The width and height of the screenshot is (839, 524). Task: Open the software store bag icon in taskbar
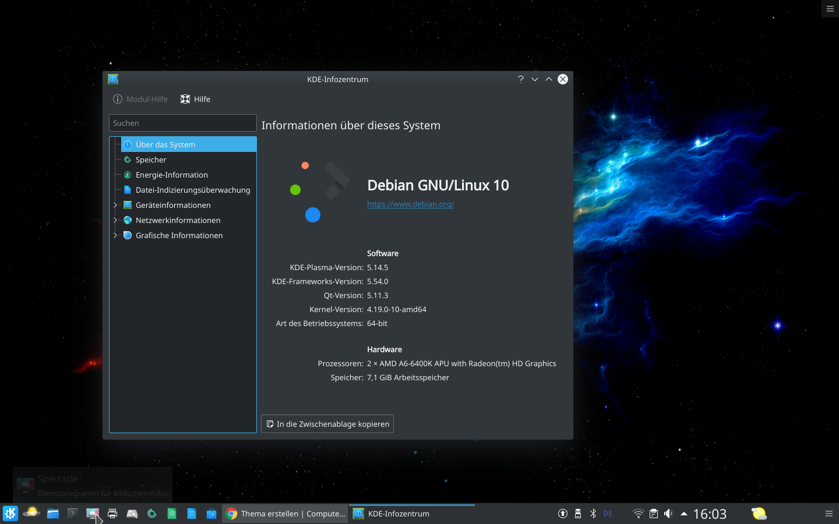pyautogui.click(x=211, y=514)
